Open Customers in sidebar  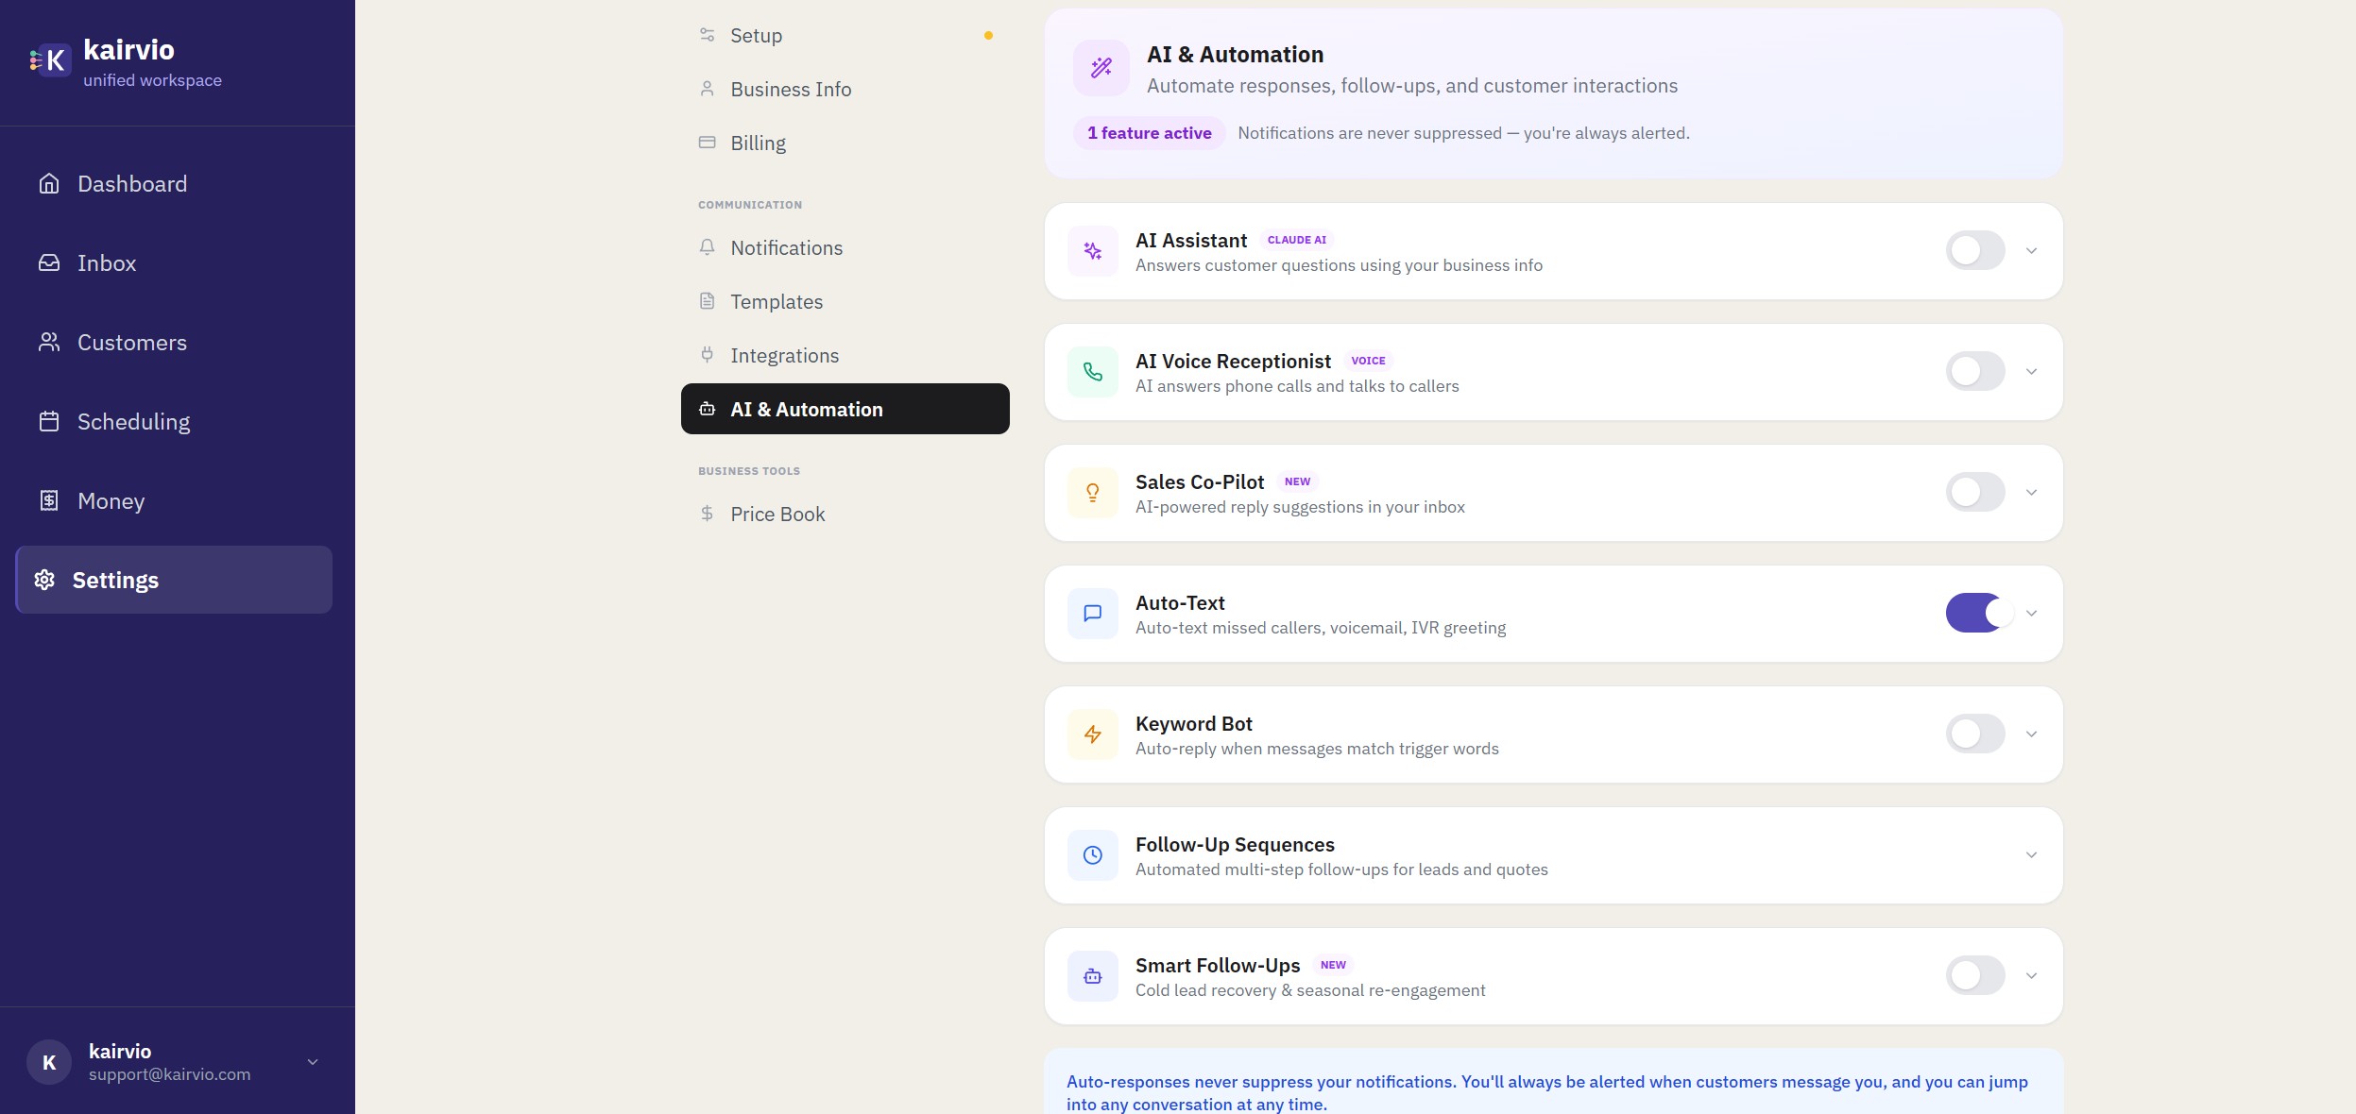174,342
